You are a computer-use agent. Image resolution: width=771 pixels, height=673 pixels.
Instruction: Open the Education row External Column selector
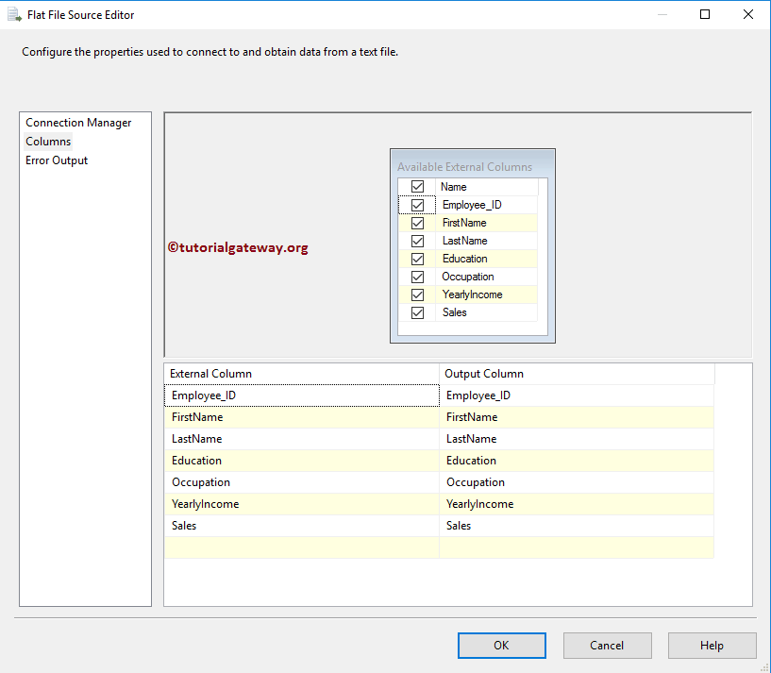(302, 460)
